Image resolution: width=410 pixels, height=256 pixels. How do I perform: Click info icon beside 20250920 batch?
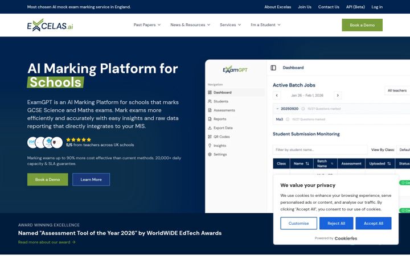tap(303, 109)
